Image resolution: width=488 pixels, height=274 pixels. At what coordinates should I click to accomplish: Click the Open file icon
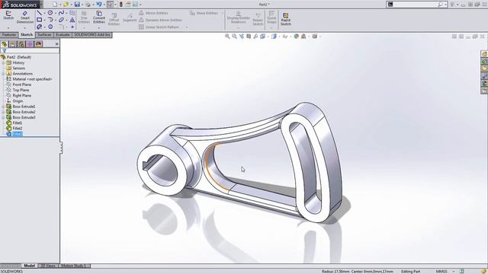tap(66, 5)
